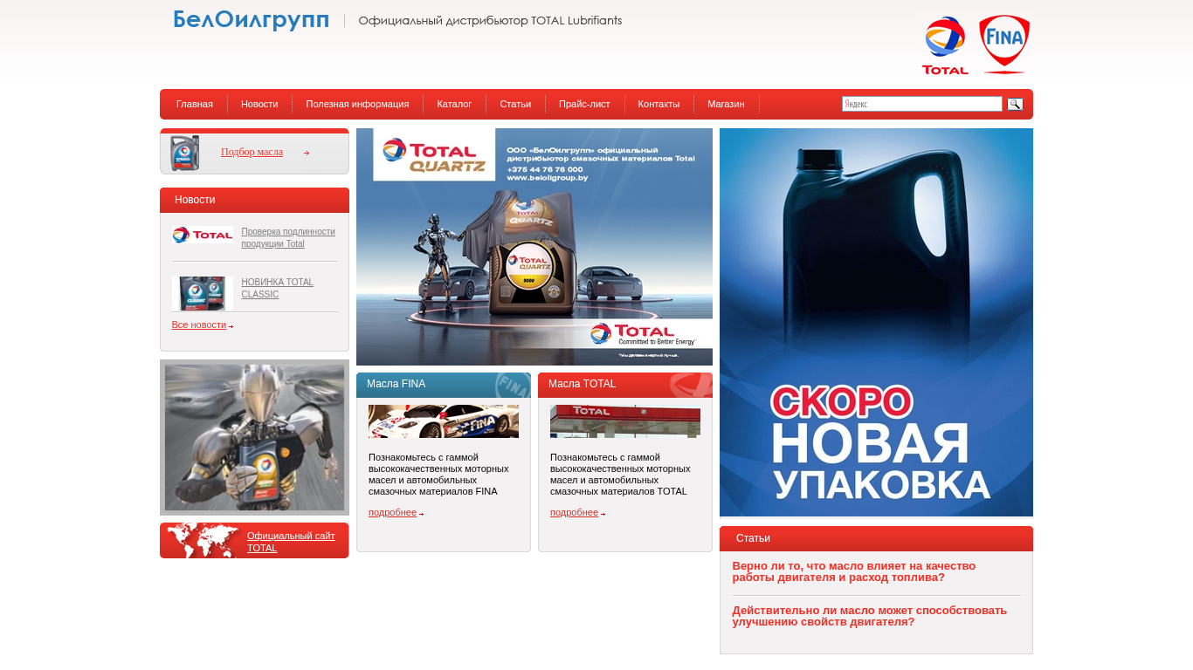Click the БелОилгрупп site logo
Screen dimensions: 1193x670
252,20
